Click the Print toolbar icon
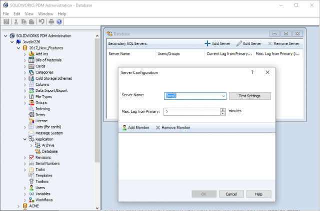This screenshot has width=320, height=211. click(x=51, y=21)
